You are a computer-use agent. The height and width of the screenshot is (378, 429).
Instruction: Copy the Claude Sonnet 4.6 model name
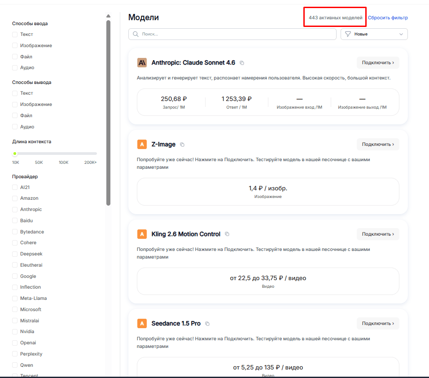coord(242,63)
